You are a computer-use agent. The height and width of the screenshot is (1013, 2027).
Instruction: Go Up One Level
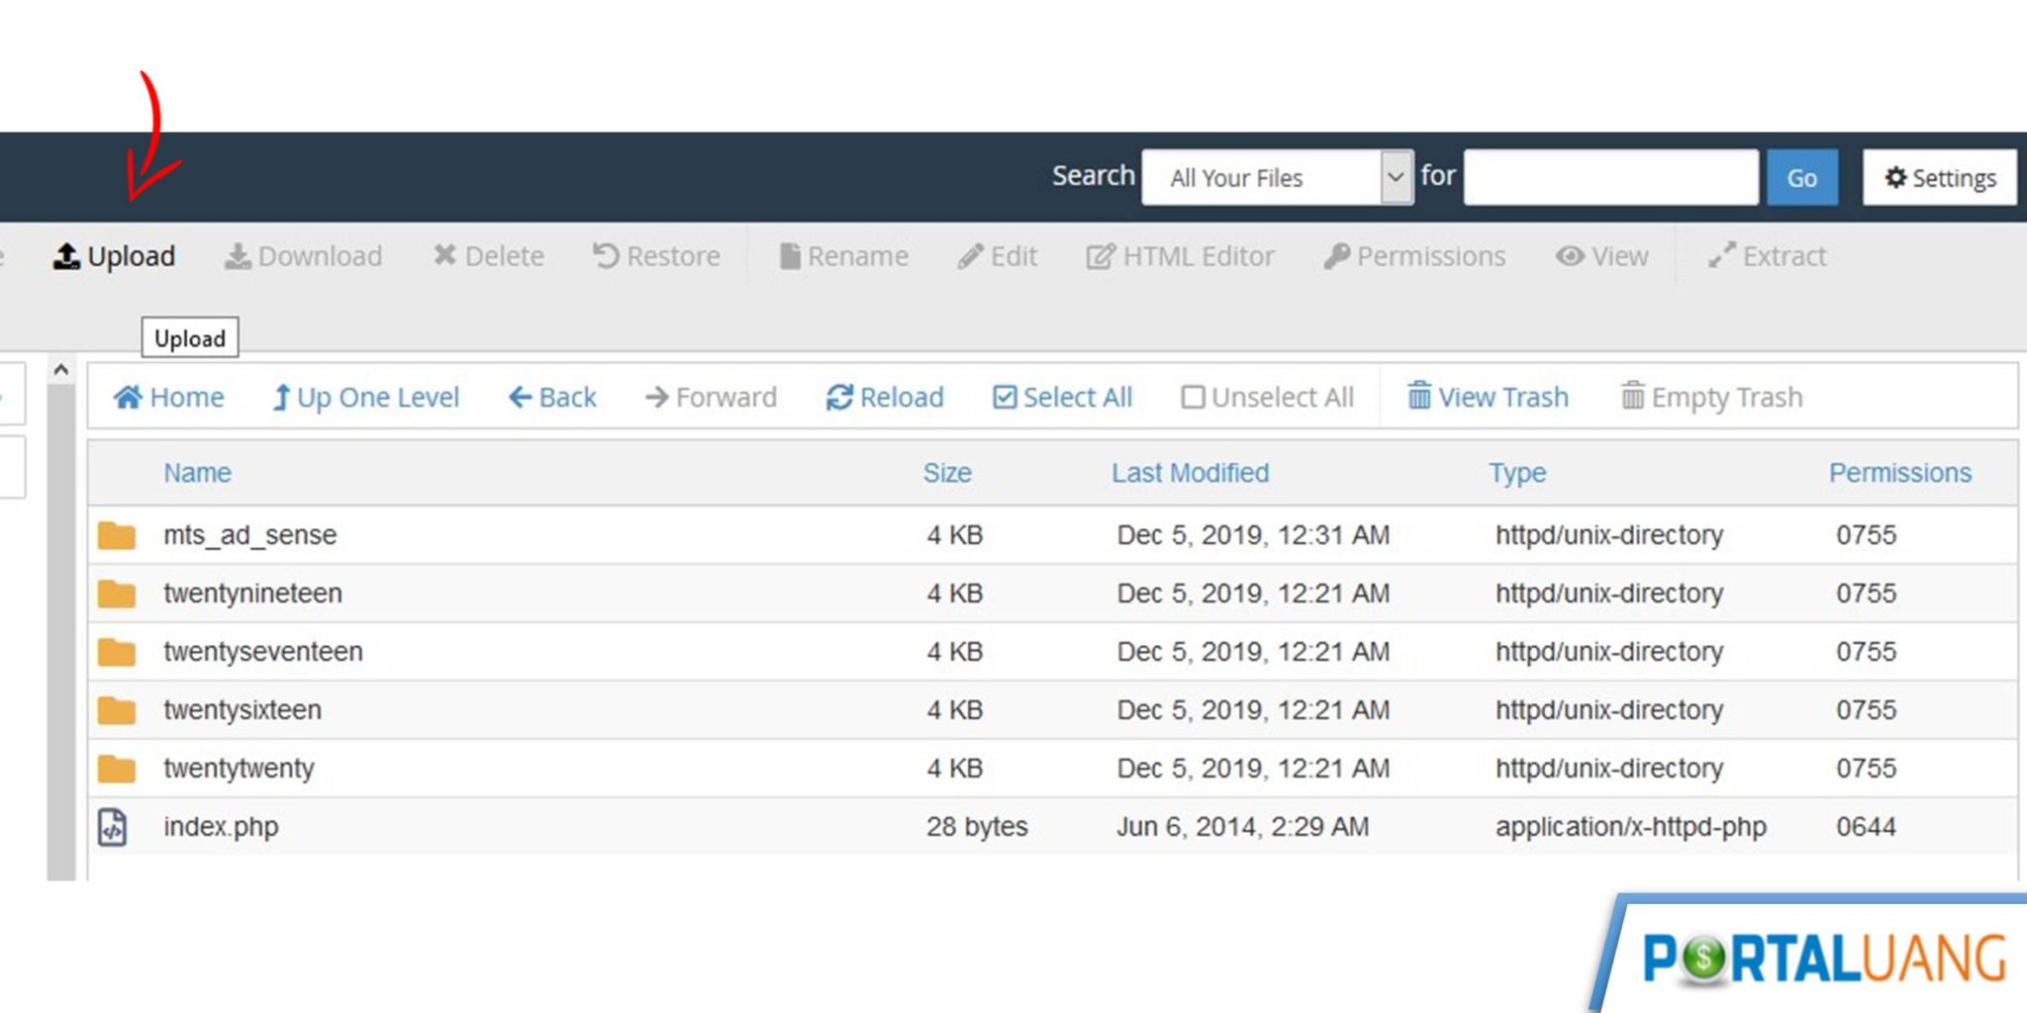coord(365,397)
